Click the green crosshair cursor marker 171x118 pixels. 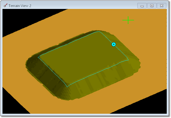(x=128, y=20)
